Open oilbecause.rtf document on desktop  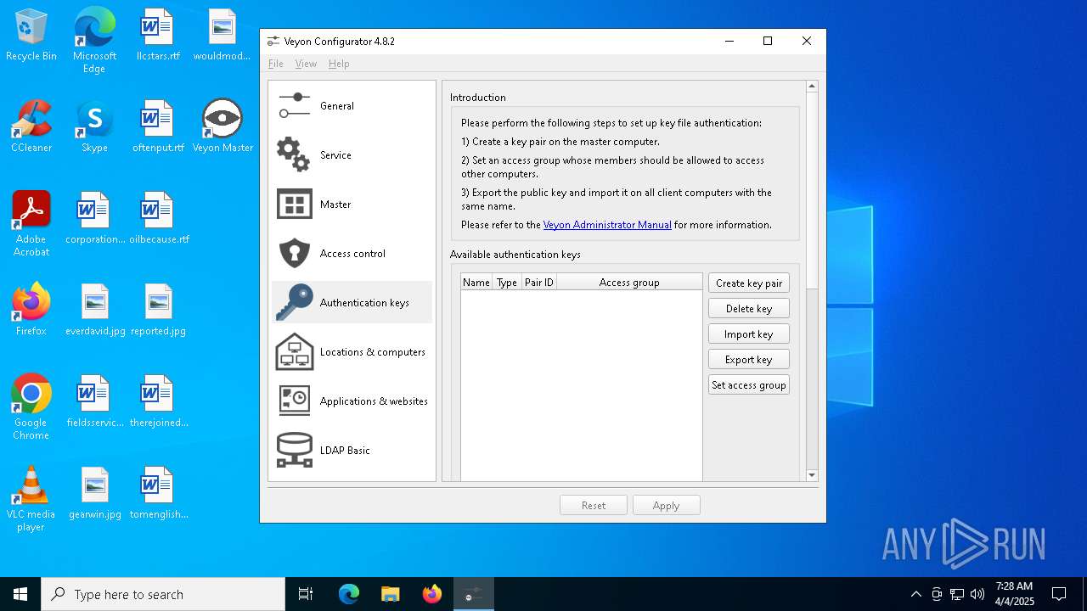[158, 218]
